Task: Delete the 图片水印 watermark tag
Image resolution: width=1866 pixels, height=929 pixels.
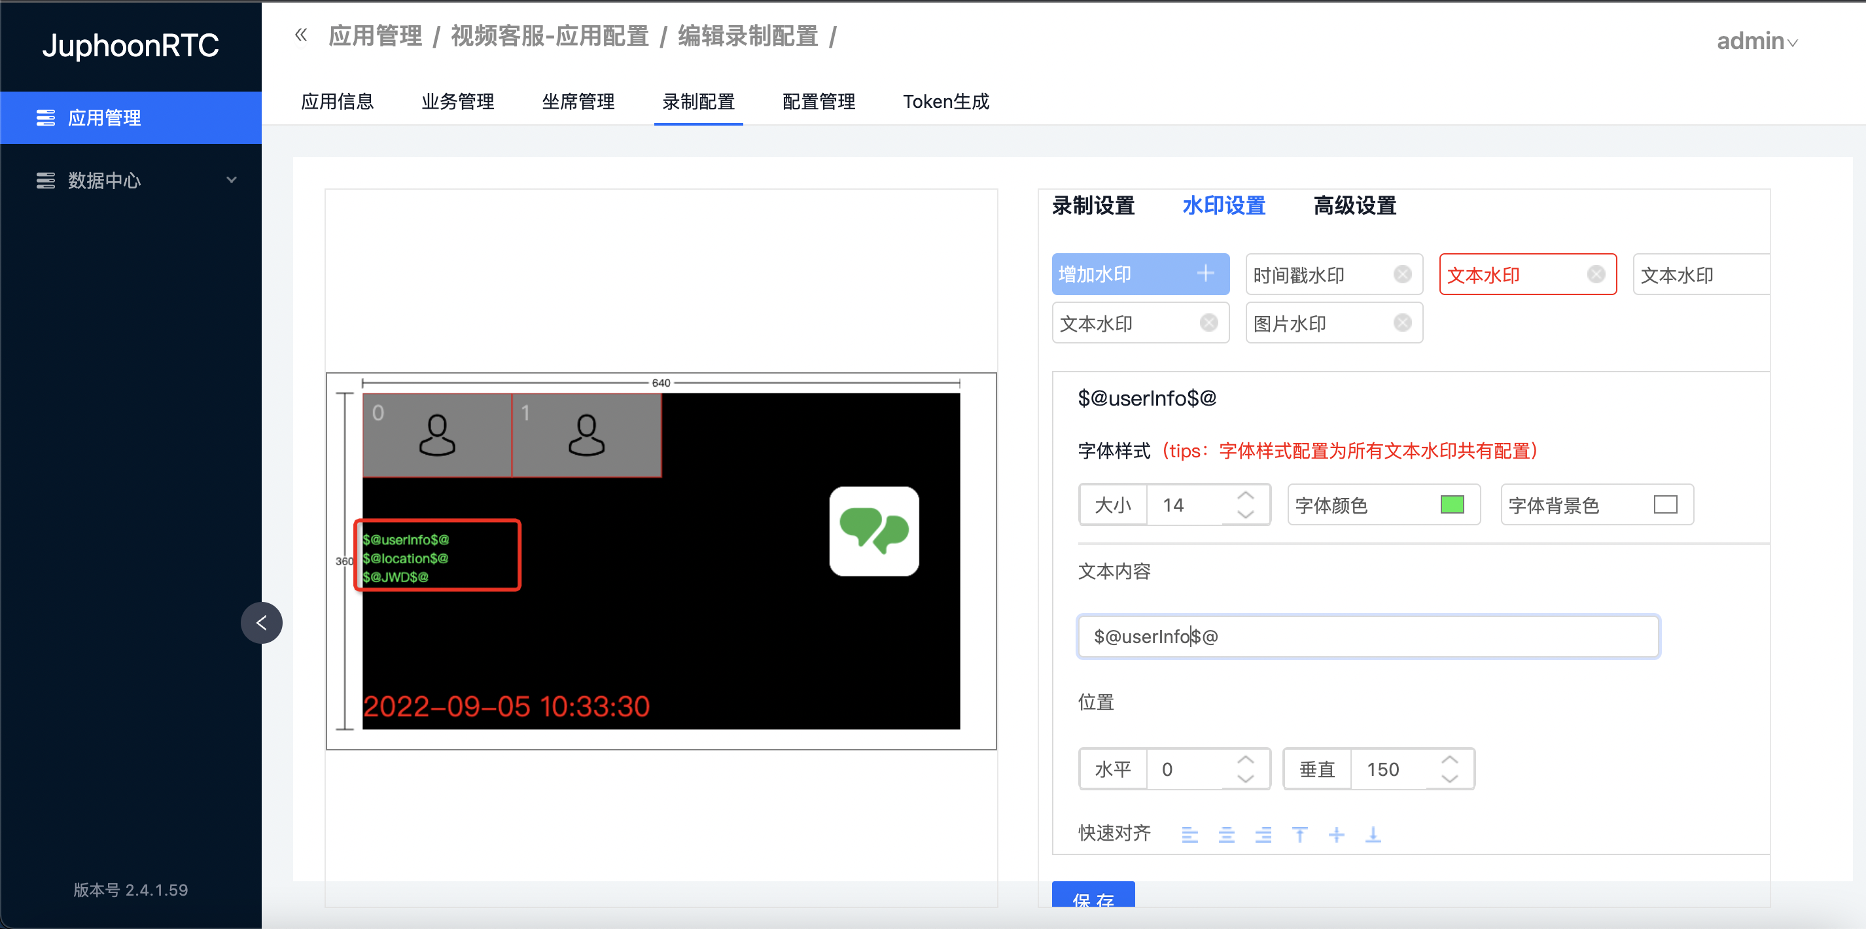Action: click(x=1402, y=323)
